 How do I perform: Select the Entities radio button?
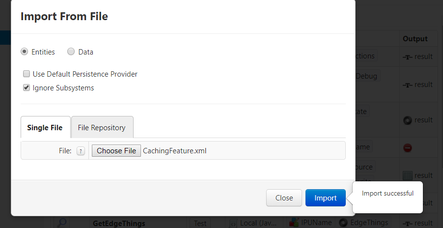click(x=24, y=52)
